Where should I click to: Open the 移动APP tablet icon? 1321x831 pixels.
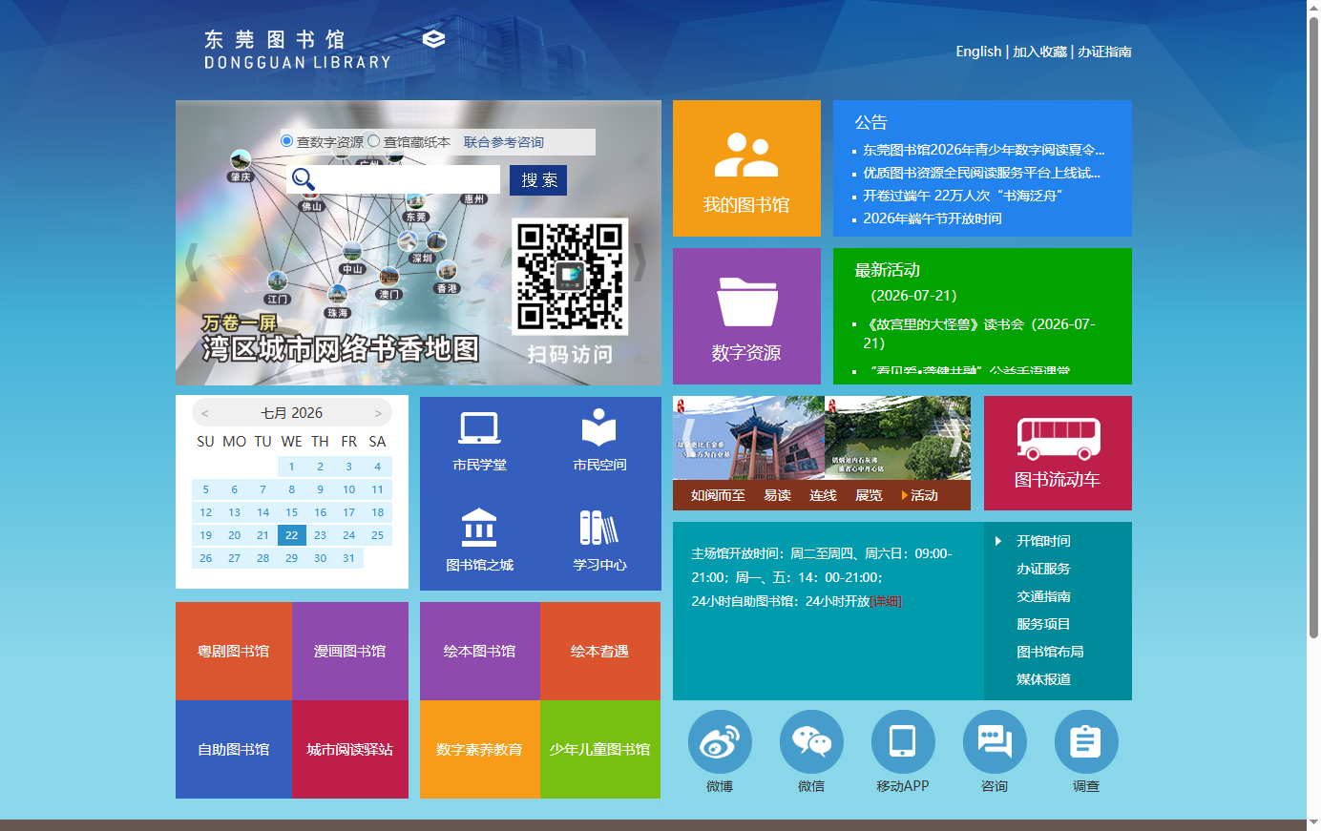903,741
